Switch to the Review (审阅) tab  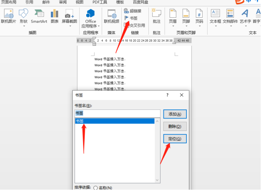63,2
